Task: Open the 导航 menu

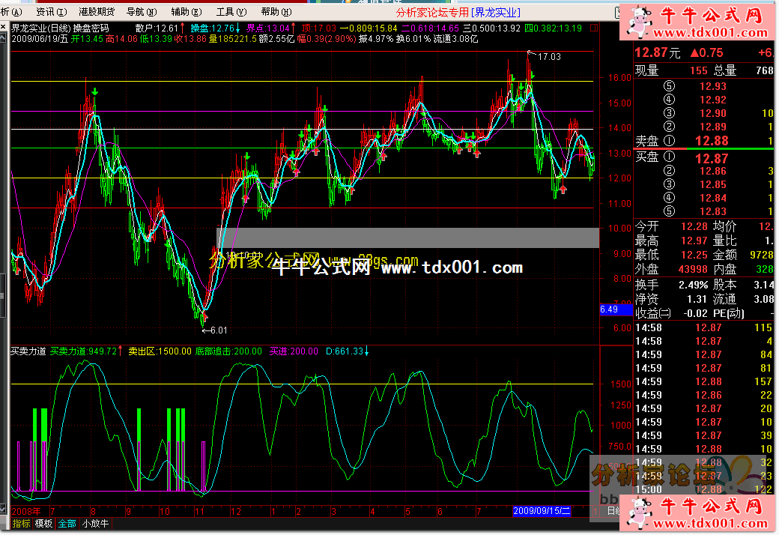Action: coord(140,12)
